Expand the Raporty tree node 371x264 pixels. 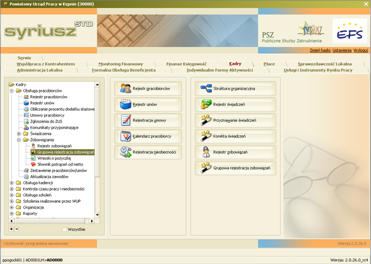pos(12,214)
